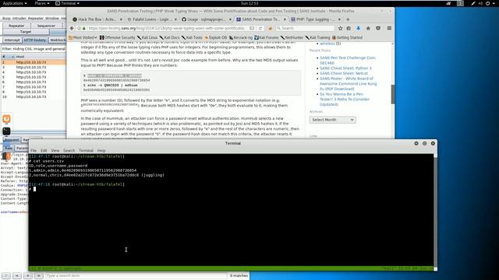The width and height of the screenshot is (499, 280).
Task: Open the Aircrack-ng bookmark
Action: pos(241,37)
